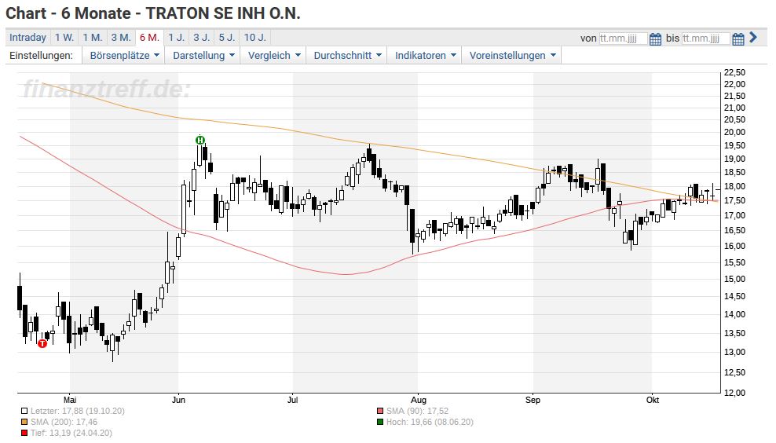Click the orange SMA (200) legend swatch
776x443 pixels.
24,423
